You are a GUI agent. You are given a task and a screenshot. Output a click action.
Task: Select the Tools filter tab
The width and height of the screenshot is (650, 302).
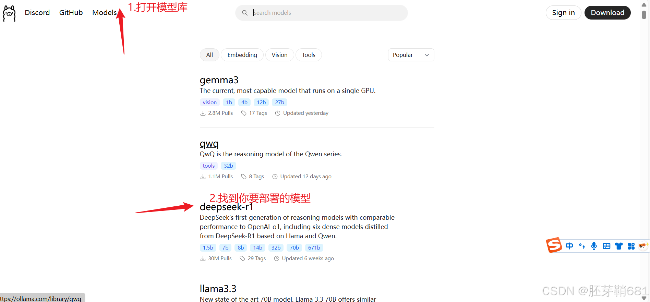[309, 55]
